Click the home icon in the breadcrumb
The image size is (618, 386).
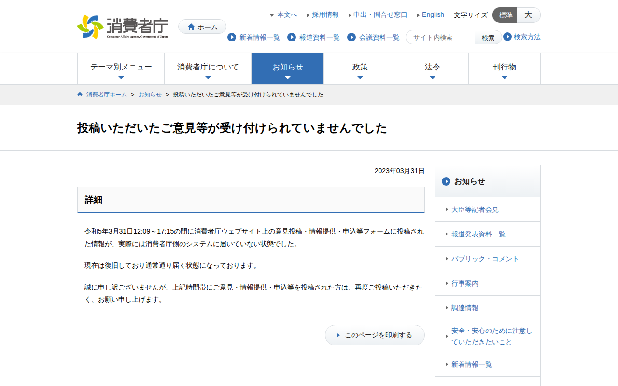[x=80, y=95]
